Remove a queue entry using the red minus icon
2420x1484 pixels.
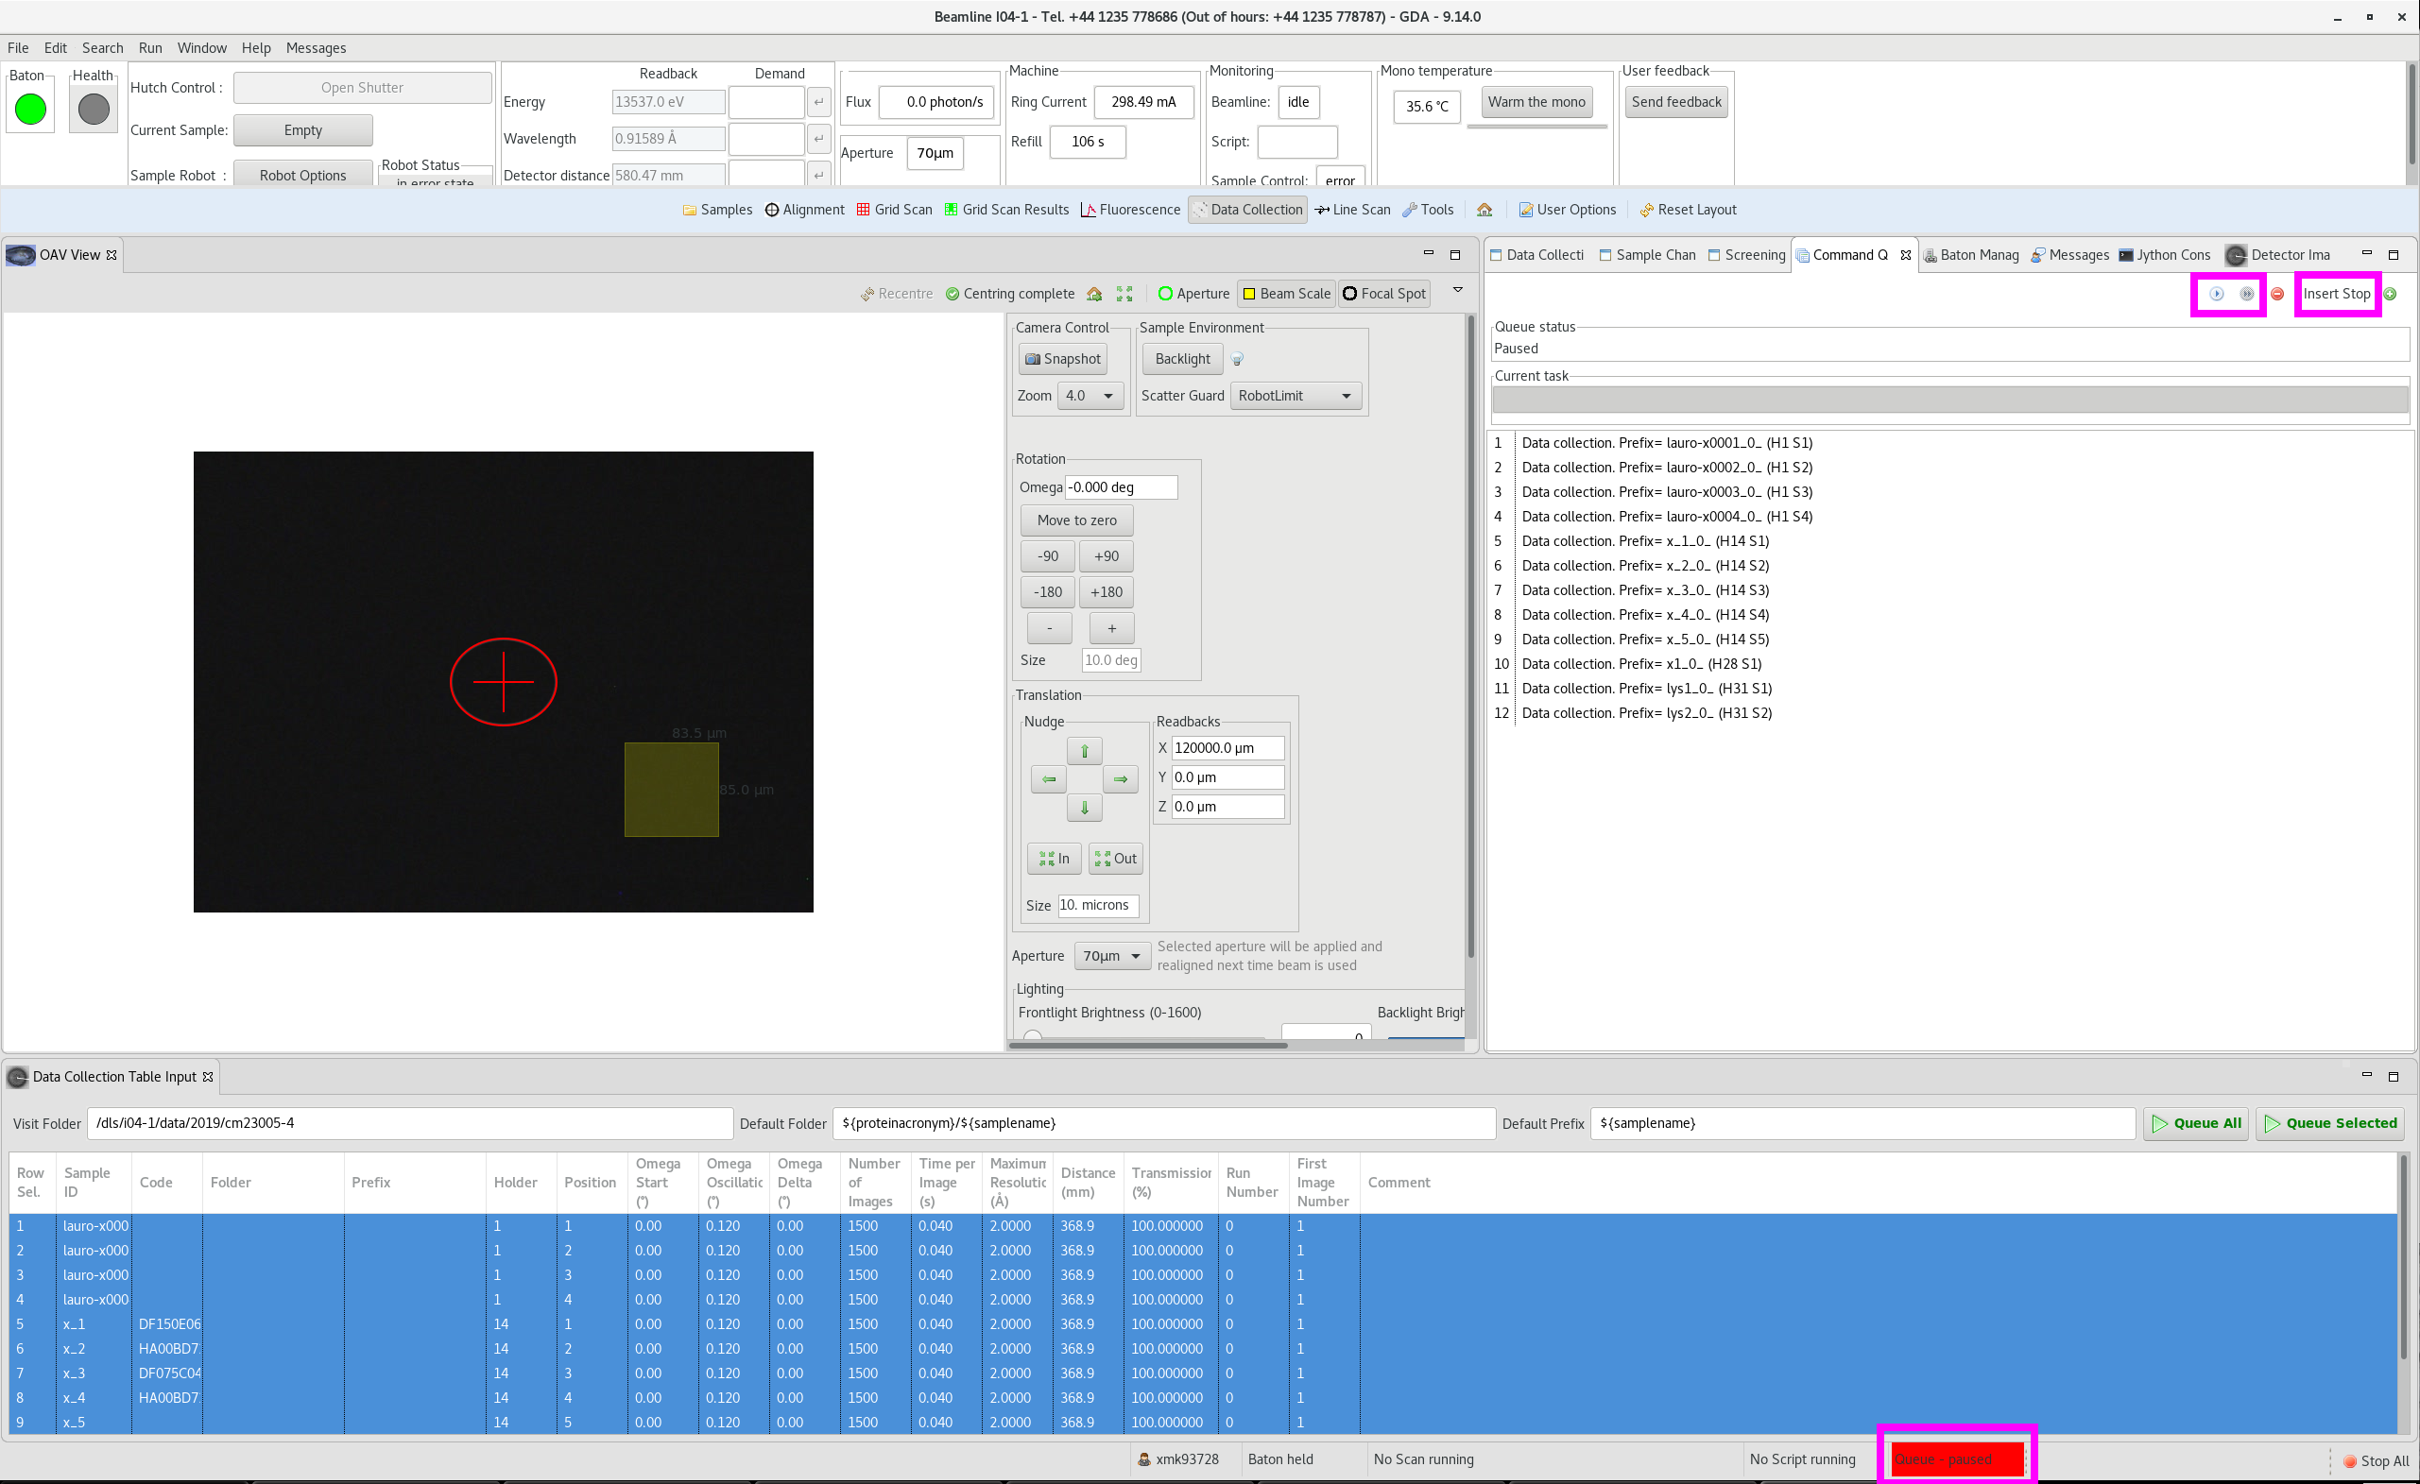pos(2276,293)
